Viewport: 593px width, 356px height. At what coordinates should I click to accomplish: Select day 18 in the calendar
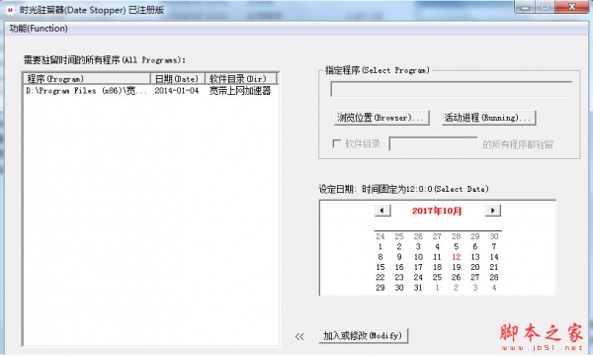437,267
